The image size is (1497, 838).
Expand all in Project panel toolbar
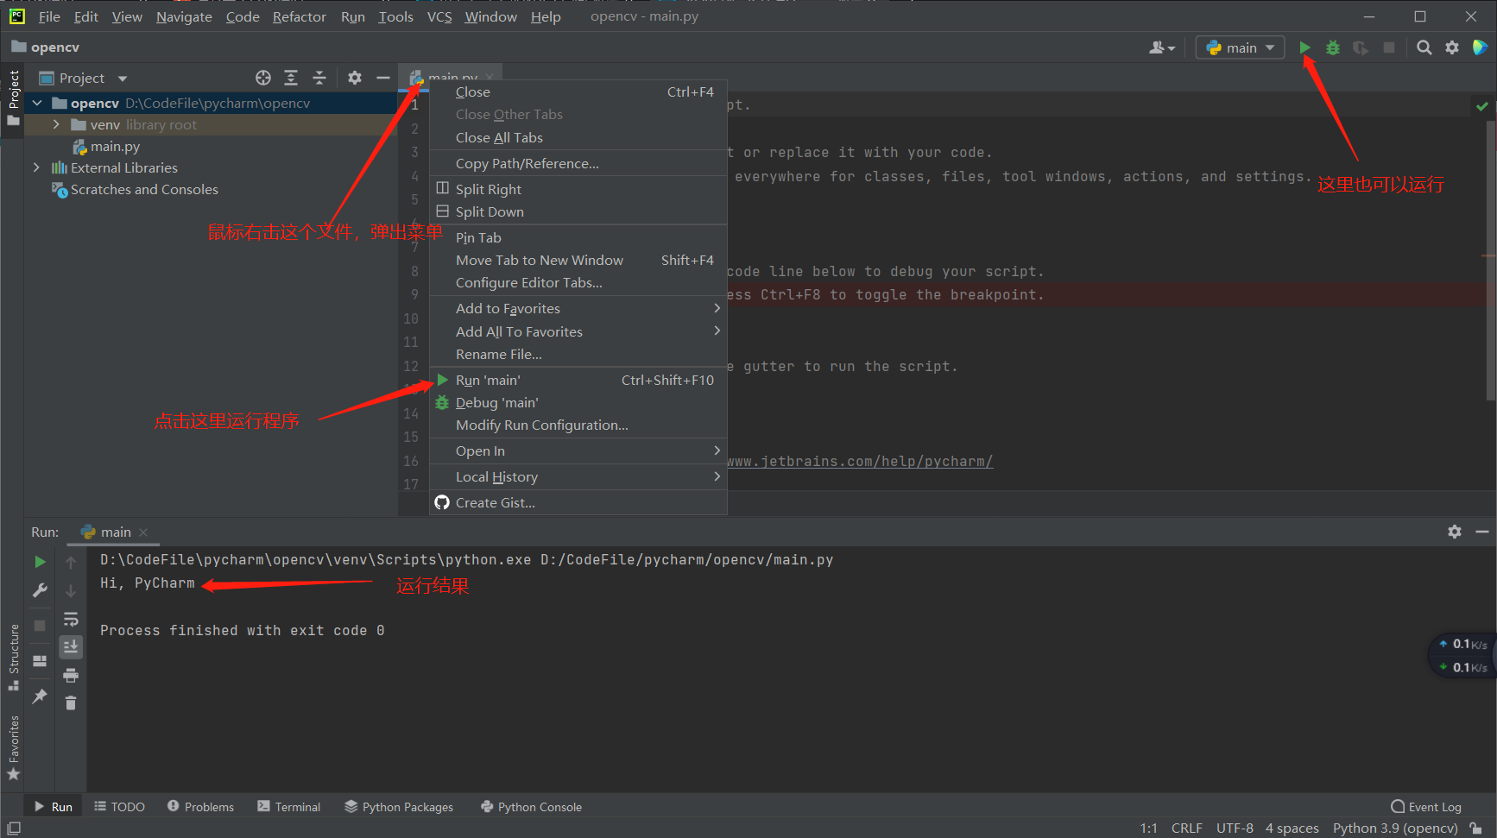(x=291, y=78)
